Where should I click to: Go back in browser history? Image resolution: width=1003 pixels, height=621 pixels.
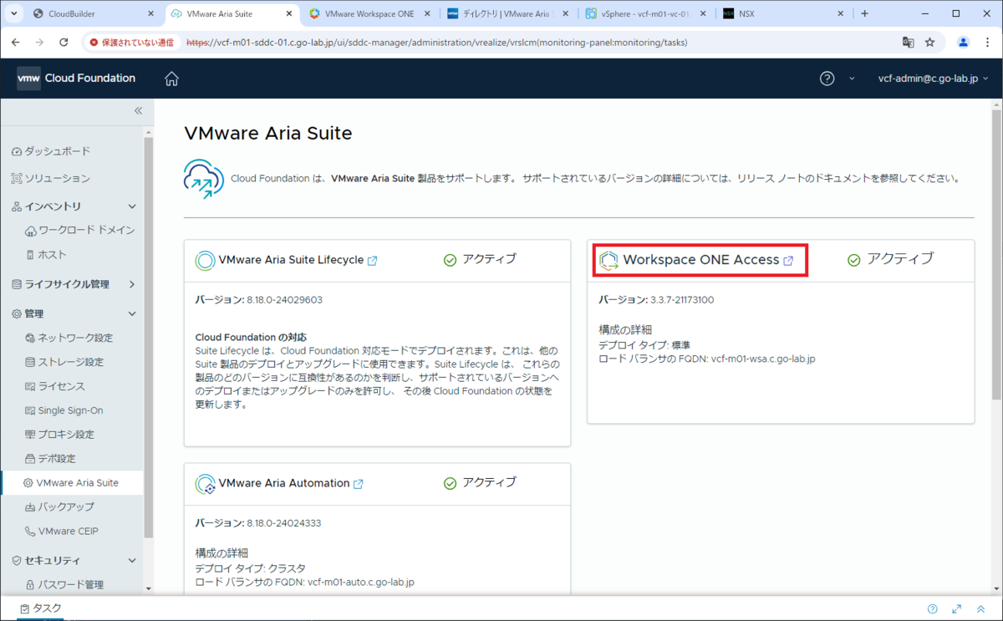tap(16, 42)
